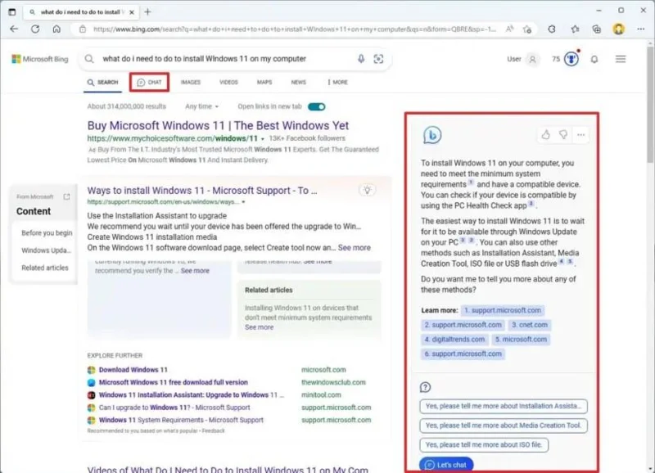Start voice search microphone icon
Image resolution: width=655 pixels, height=473 pixels.
[361, 59]
